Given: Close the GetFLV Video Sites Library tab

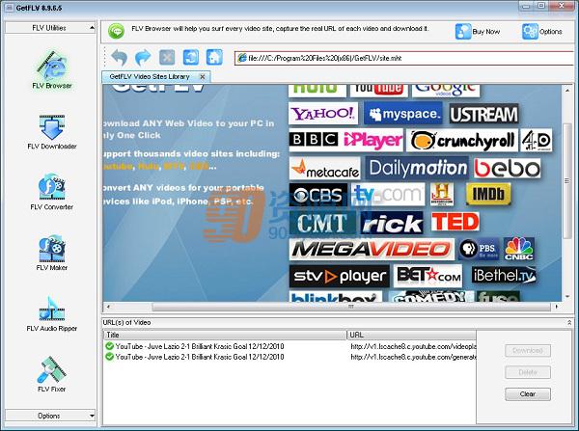Looking at the screenshot, I should tap(203, 76).
